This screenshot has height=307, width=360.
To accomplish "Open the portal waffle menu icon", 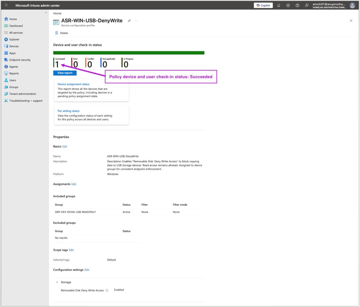I will click(x=6, y=5).
